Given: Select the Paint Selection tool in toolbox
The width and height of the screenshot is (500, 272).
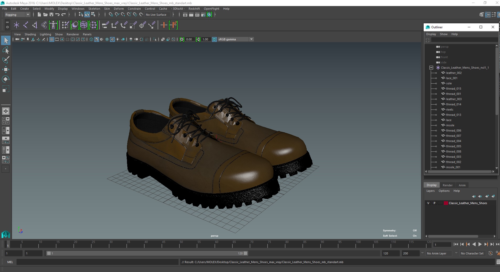Looking at the screenshot, I should point(6,60).
